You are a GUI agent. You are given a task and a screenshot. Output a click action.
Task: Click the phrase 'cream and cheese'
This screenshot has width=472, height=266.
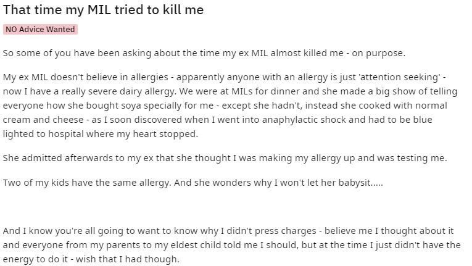click(43, 120)
